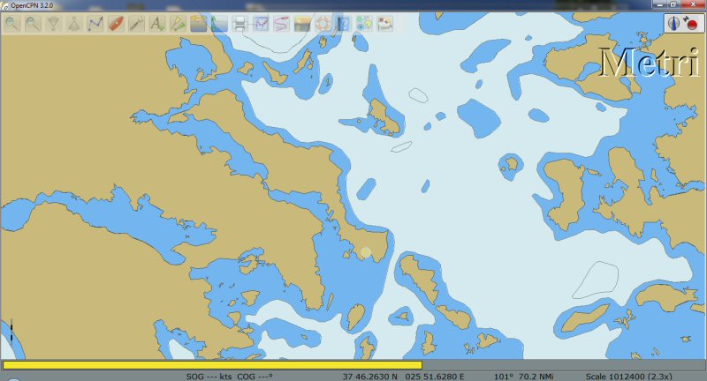This screenshot has width=707, height=381.
Task: Print the chart using printer icon
Action: pyautogui.click(x=239, y=24)
